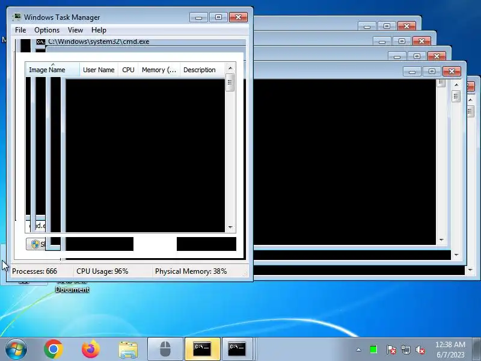Screen dimensions: 481x361
Task: Sort processes by Description column
Action: pyautogui.click(x=202, y=70)
